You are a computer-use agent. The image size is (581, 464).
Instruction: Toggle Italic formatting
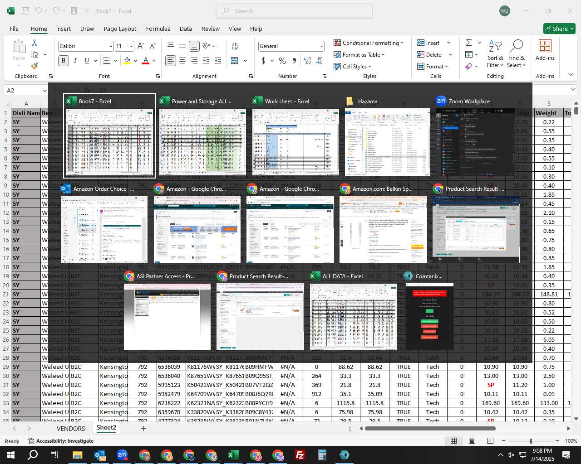(x=75, y=60)
